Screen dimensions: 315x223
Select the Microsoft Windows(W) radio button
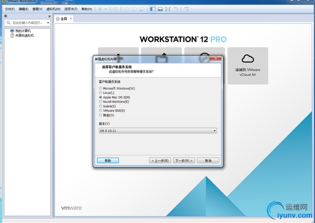(101, 88)
